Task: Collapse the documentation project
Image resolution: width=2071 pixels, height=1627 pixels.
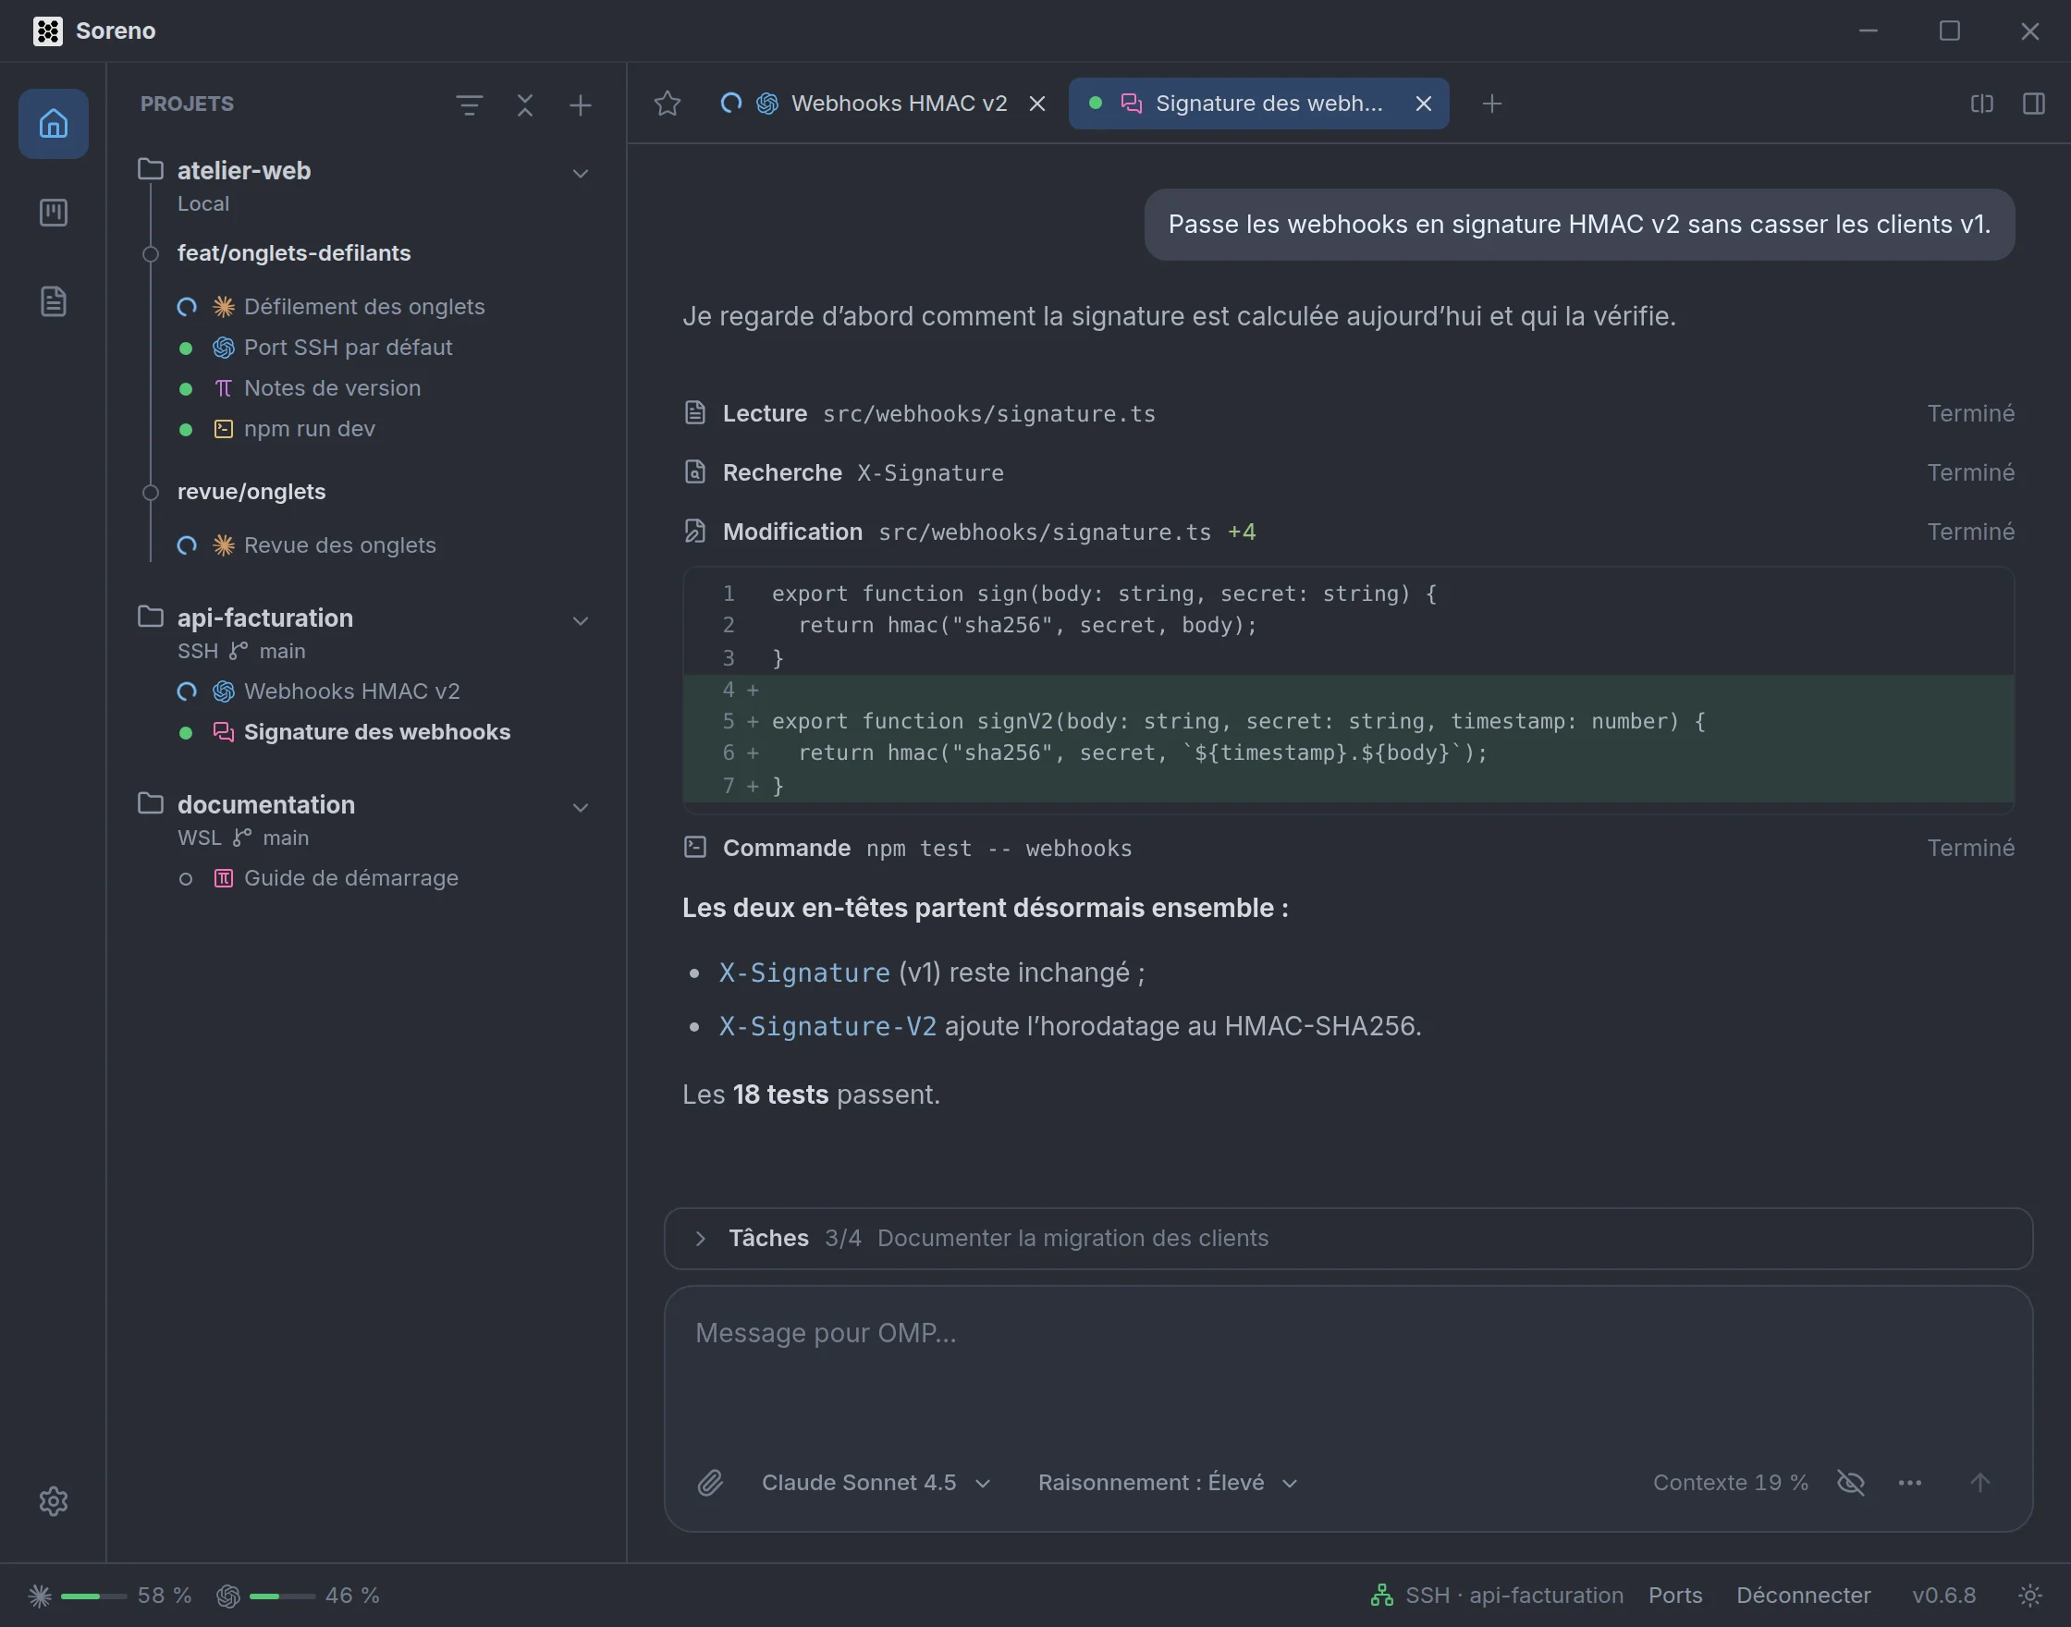Action: click(580, 808)
